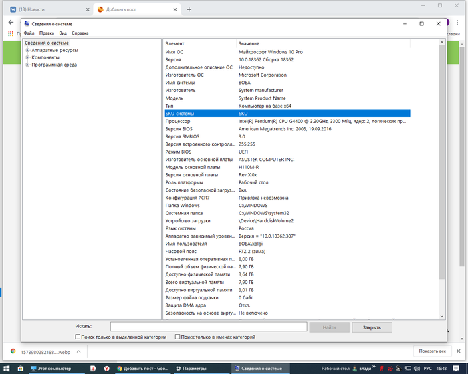Open the Правка menu
The height and width of the screenshot is (374, 468).
pos(47,33)
